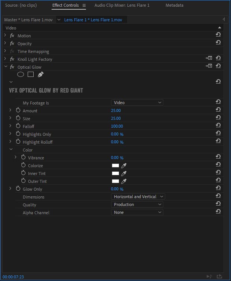This screenshot has width=231, height=281.
Task: Click the Glow Only value 0.00 %
Action: [x=117, y=189]
